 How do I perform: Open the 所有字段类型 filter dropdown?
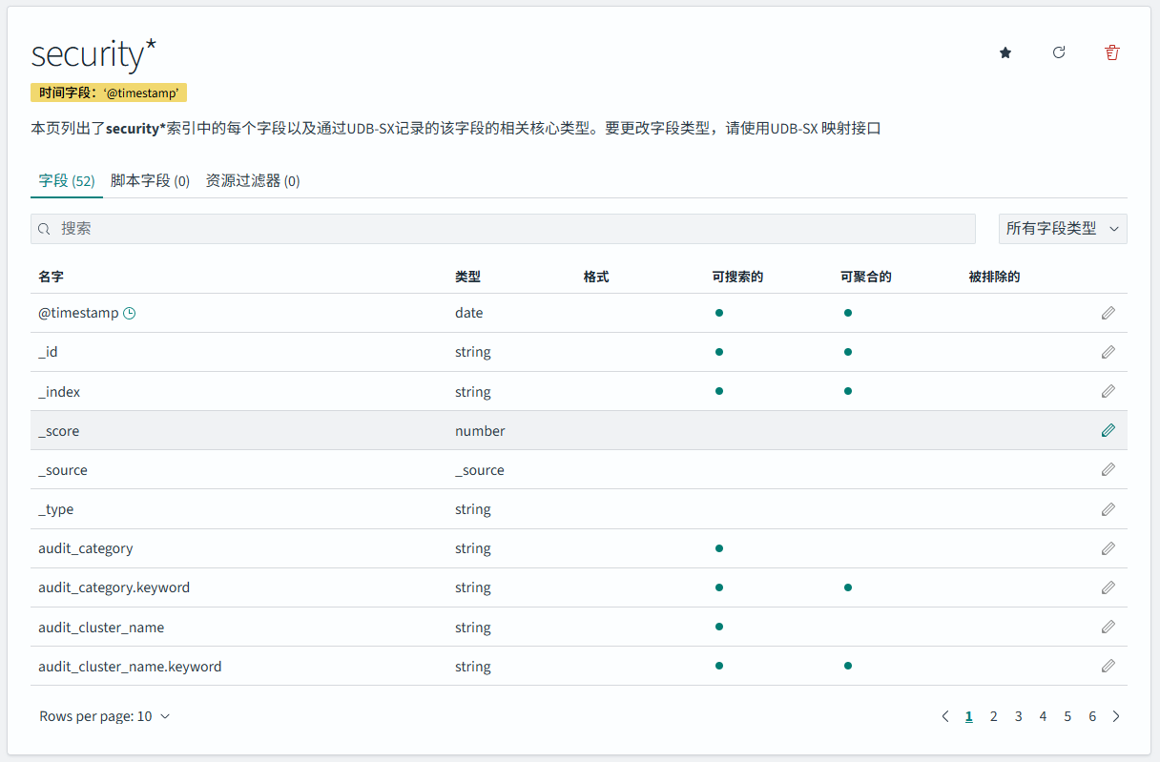click(1062, 229)
